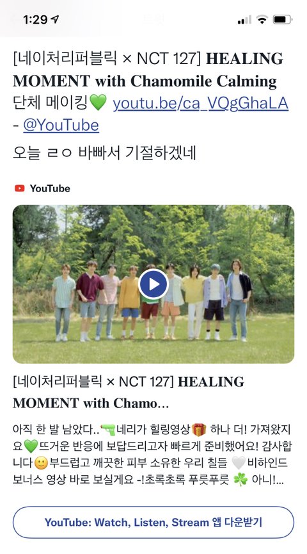The width and height of the screenshot is (307, 554).
Task: Open the youtu.be/ca_VQgGhaLA link
Action: click(200, 103)
